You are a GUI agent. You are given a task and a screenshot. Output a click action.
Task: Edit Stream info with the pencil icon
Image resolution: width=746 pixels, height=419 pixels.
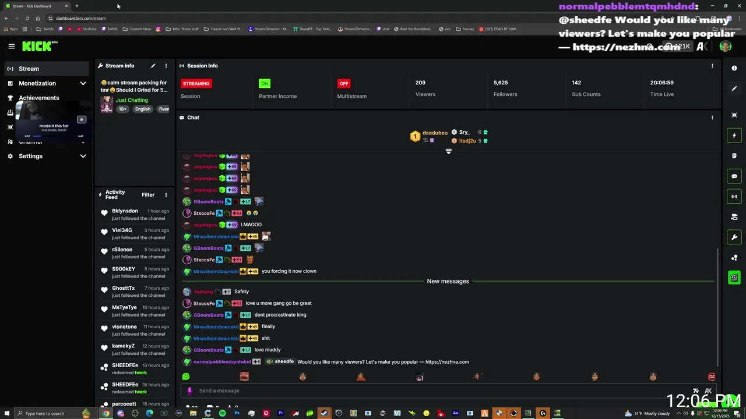click(x=153, y=66)
